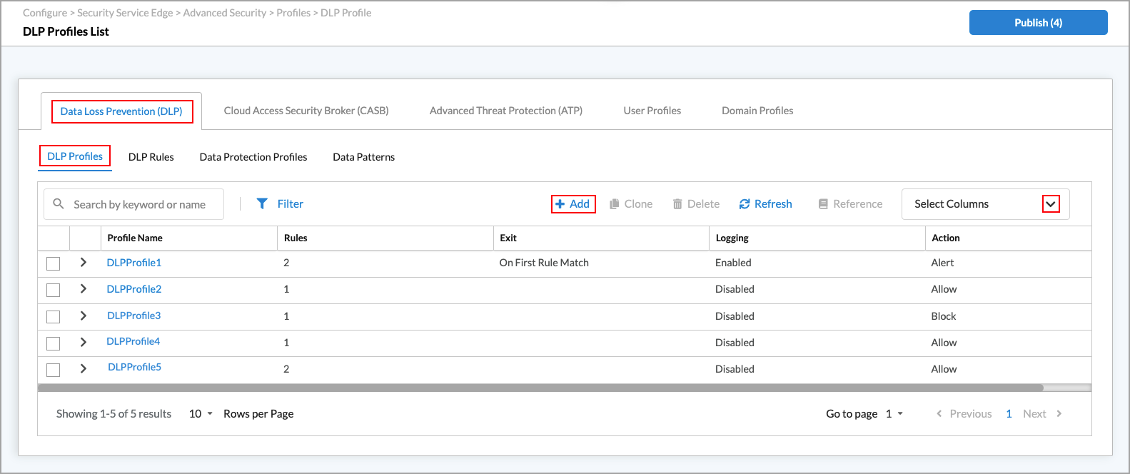Open the Go to page dropdown
The height and width of the screenshot is (474, 1130).
[x=894, y=414]
